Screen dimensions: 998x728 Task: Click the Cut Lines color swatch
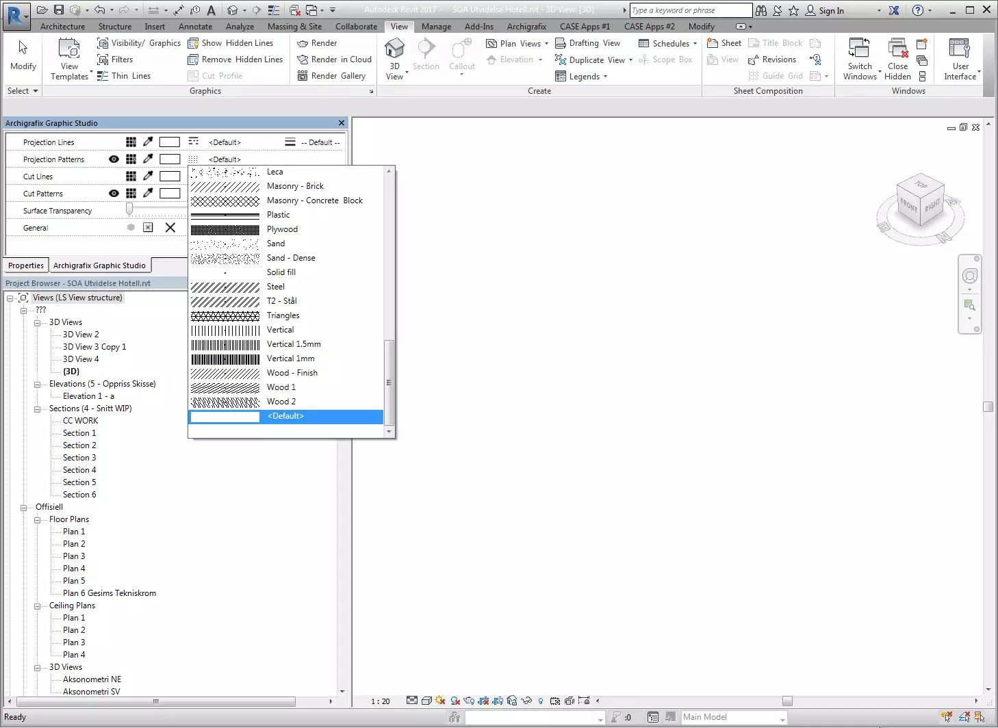coord(170,176)
